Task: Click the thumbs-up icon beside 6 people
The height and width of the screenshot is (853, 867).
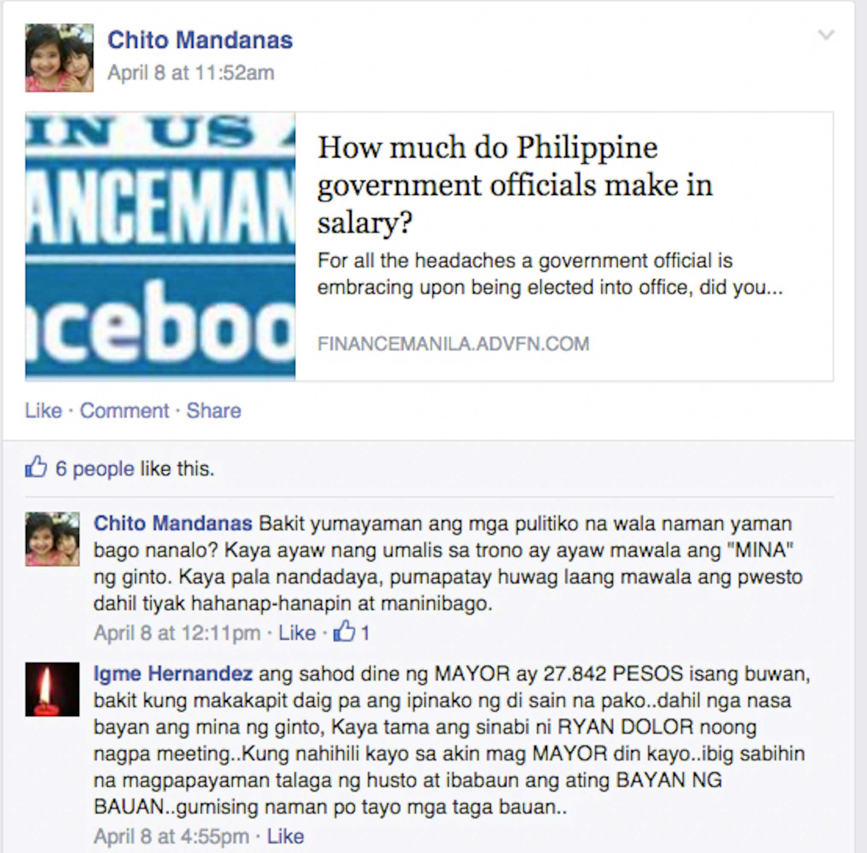Action: (36, 467)
